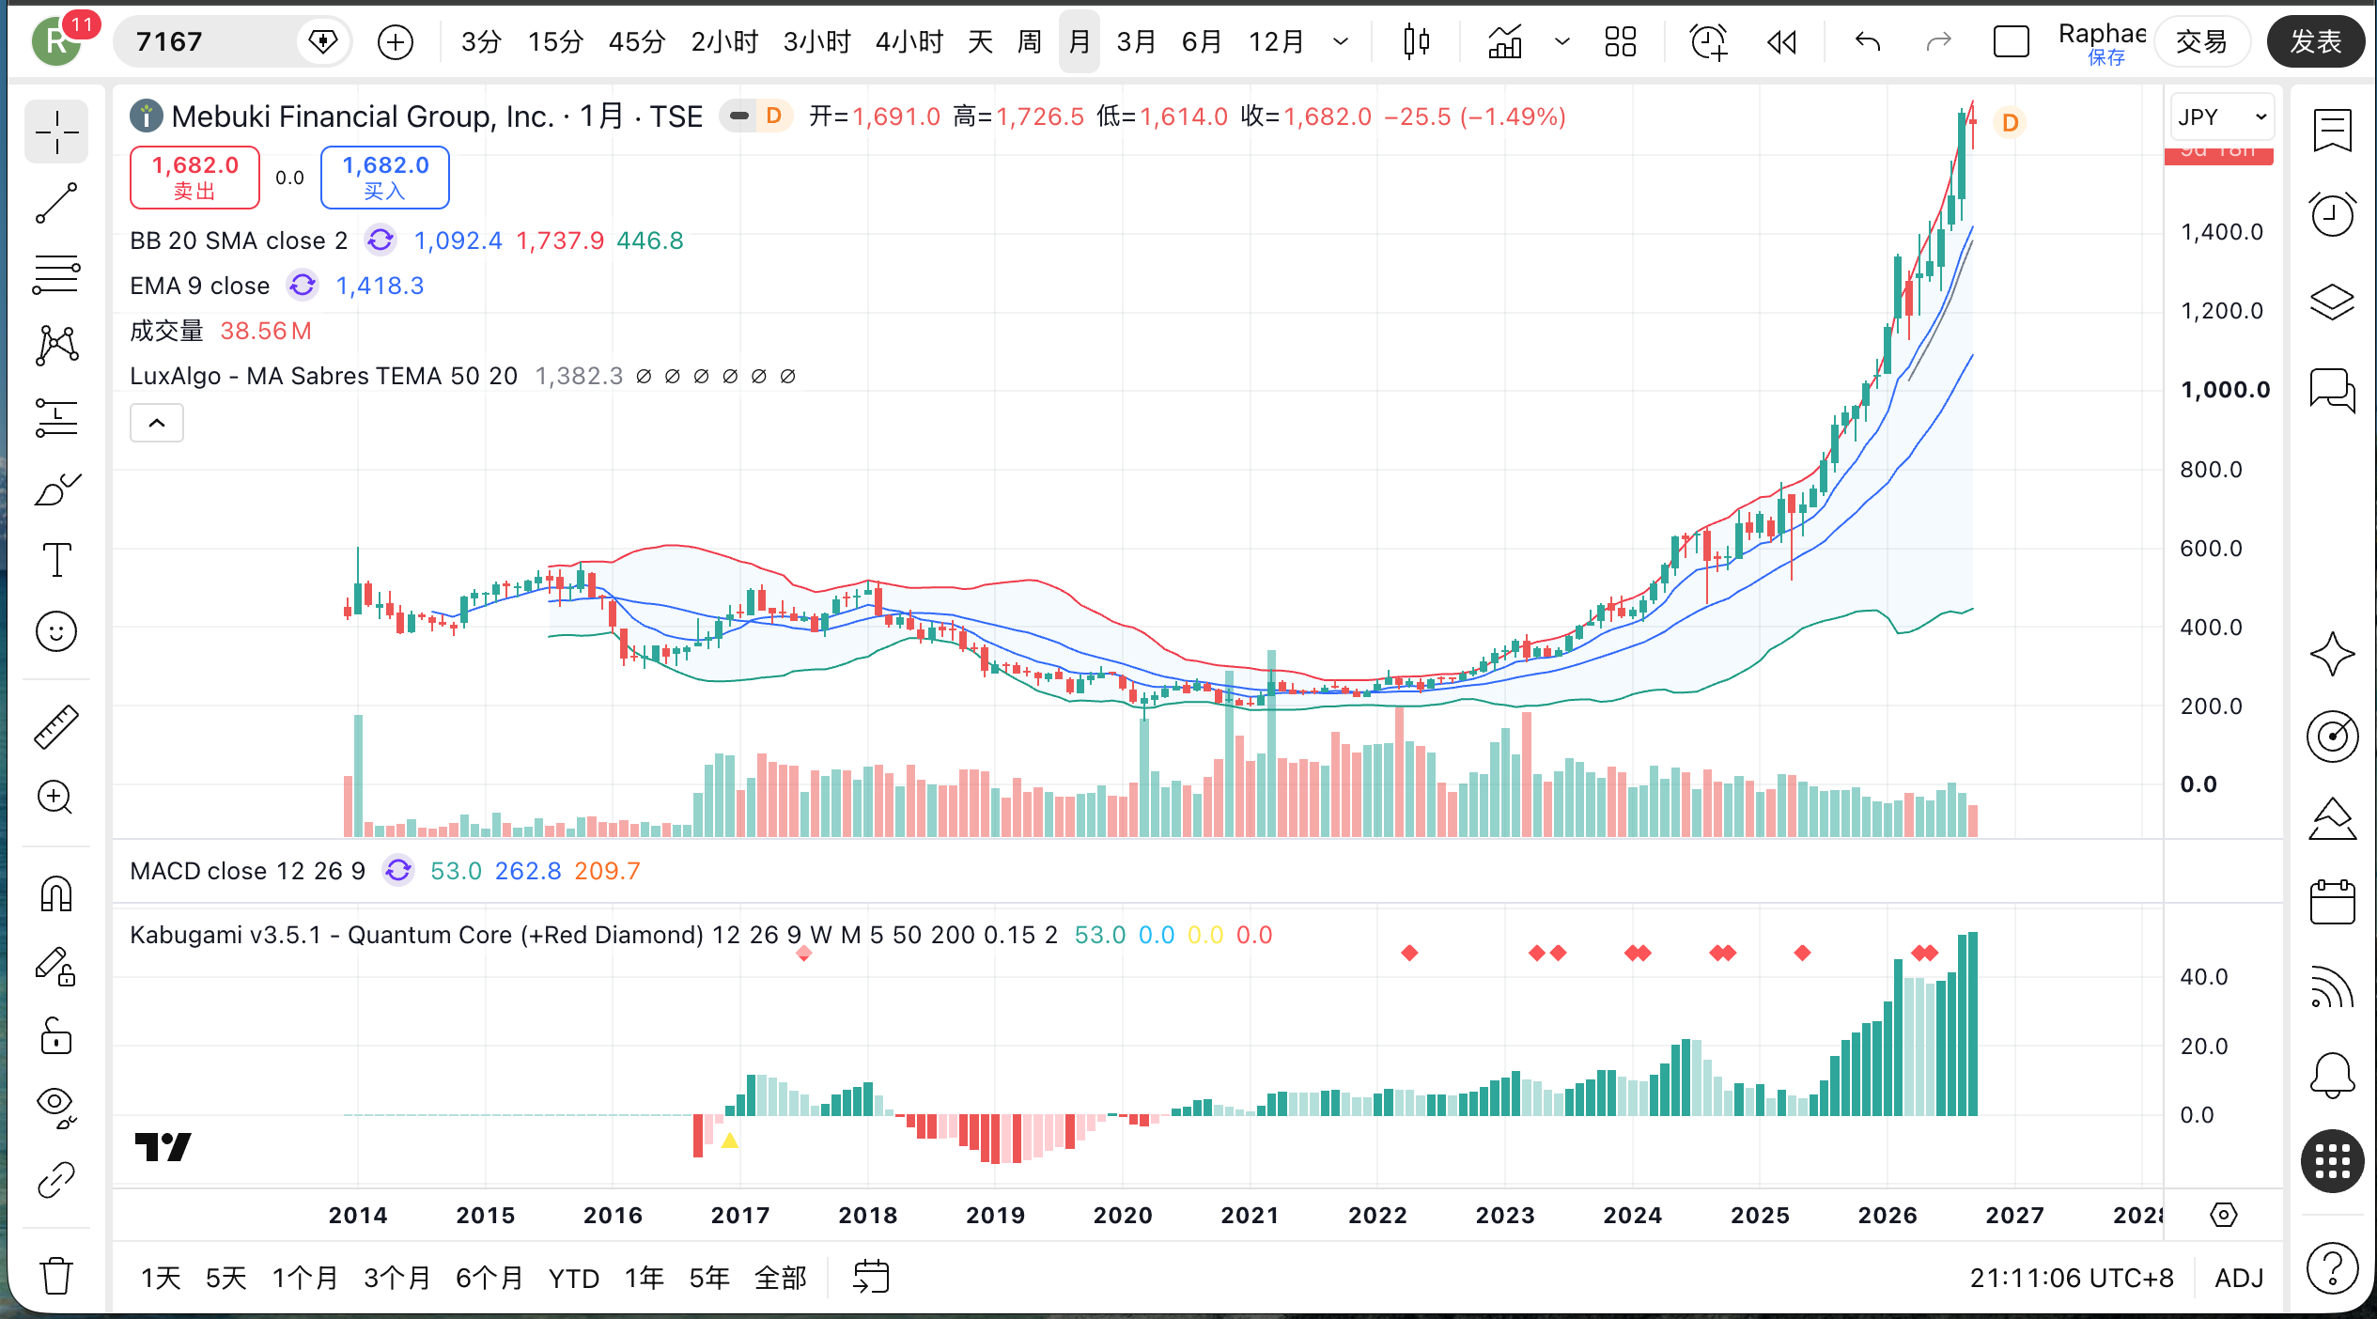Select the 5年 date range
Screen dimensions: 2377x1319
tap(709, 1278)
